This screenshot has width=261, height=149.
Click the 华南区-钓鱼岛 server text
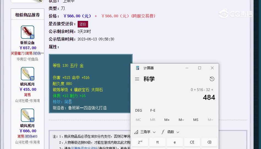[28, 59]
